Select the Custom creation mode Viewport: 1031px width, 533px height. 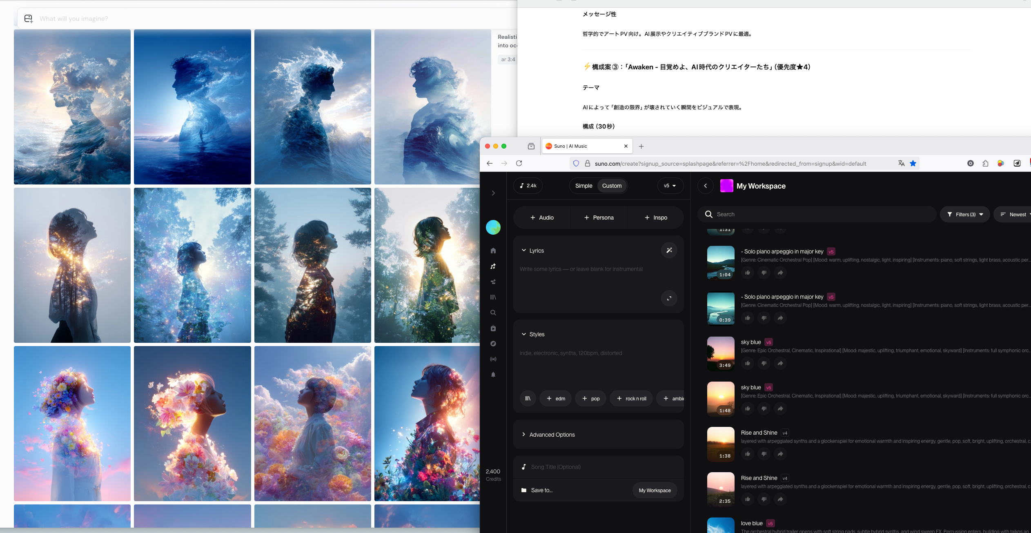[x=612, y=186]
